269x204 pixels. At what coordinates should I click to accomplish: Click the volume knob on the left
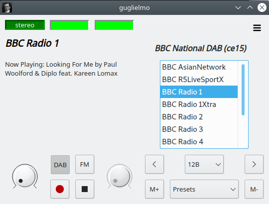25,177
